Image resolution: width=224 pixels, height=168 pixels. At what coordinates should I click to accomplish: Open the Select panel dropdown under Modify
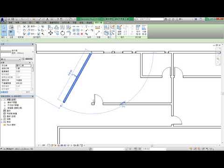4,37
